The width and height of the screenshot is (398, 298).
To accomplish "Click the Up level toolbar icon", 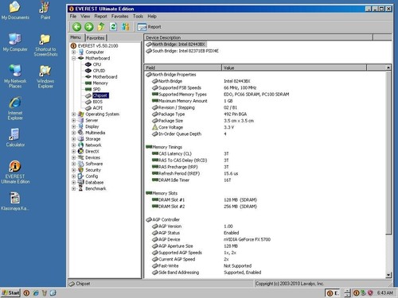I will point(101,27).
